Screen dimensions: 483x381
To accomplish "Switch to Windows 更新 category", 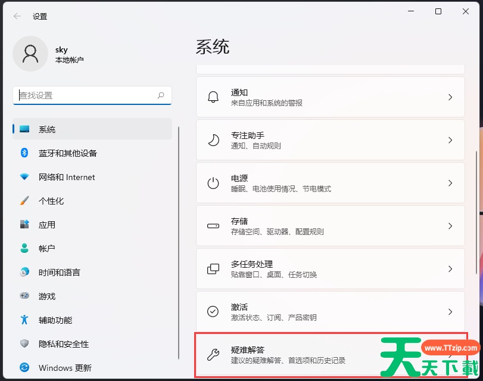I will click(x=92, y=367).
